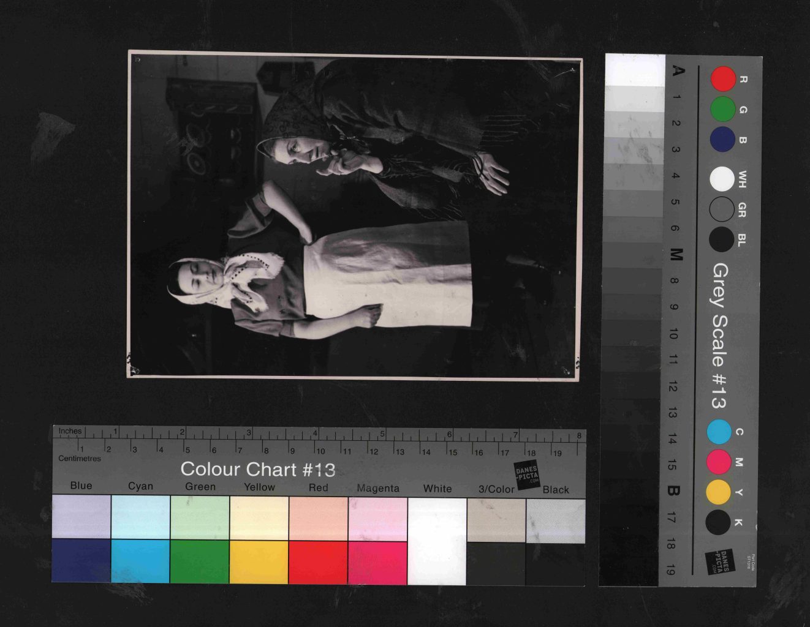Click the white circle labeled WH
Screen dimensions: 810x627
722,179
